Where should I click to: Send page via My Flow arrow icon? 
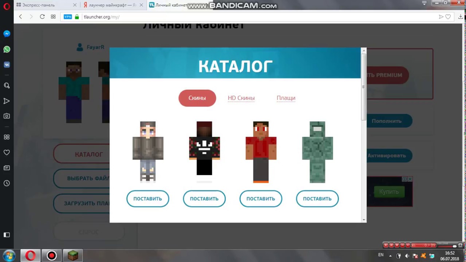tap(441, 17)
